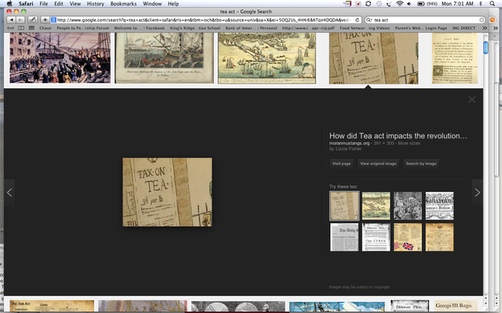Open the Edit menu

coord(59,4)
